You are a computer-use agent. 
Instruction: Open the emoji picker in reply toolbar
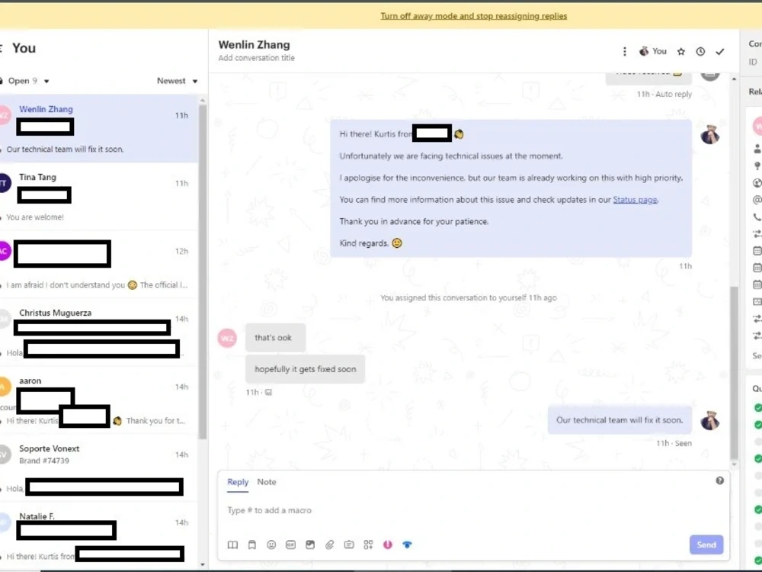pyautogui.click(x=271, y=545)
